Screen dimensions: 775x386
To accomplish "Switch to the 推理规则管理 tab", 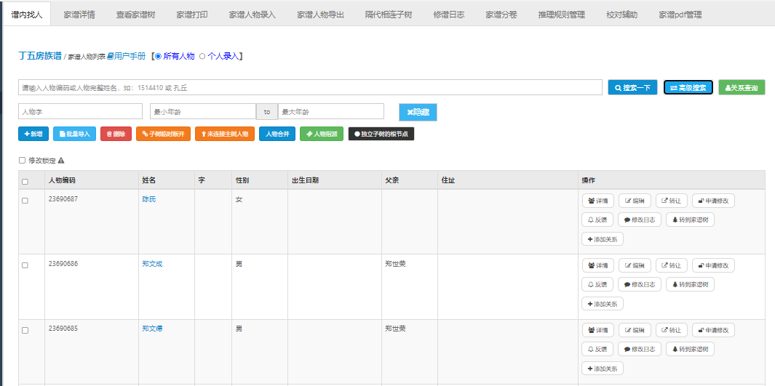I will [562, 15].
